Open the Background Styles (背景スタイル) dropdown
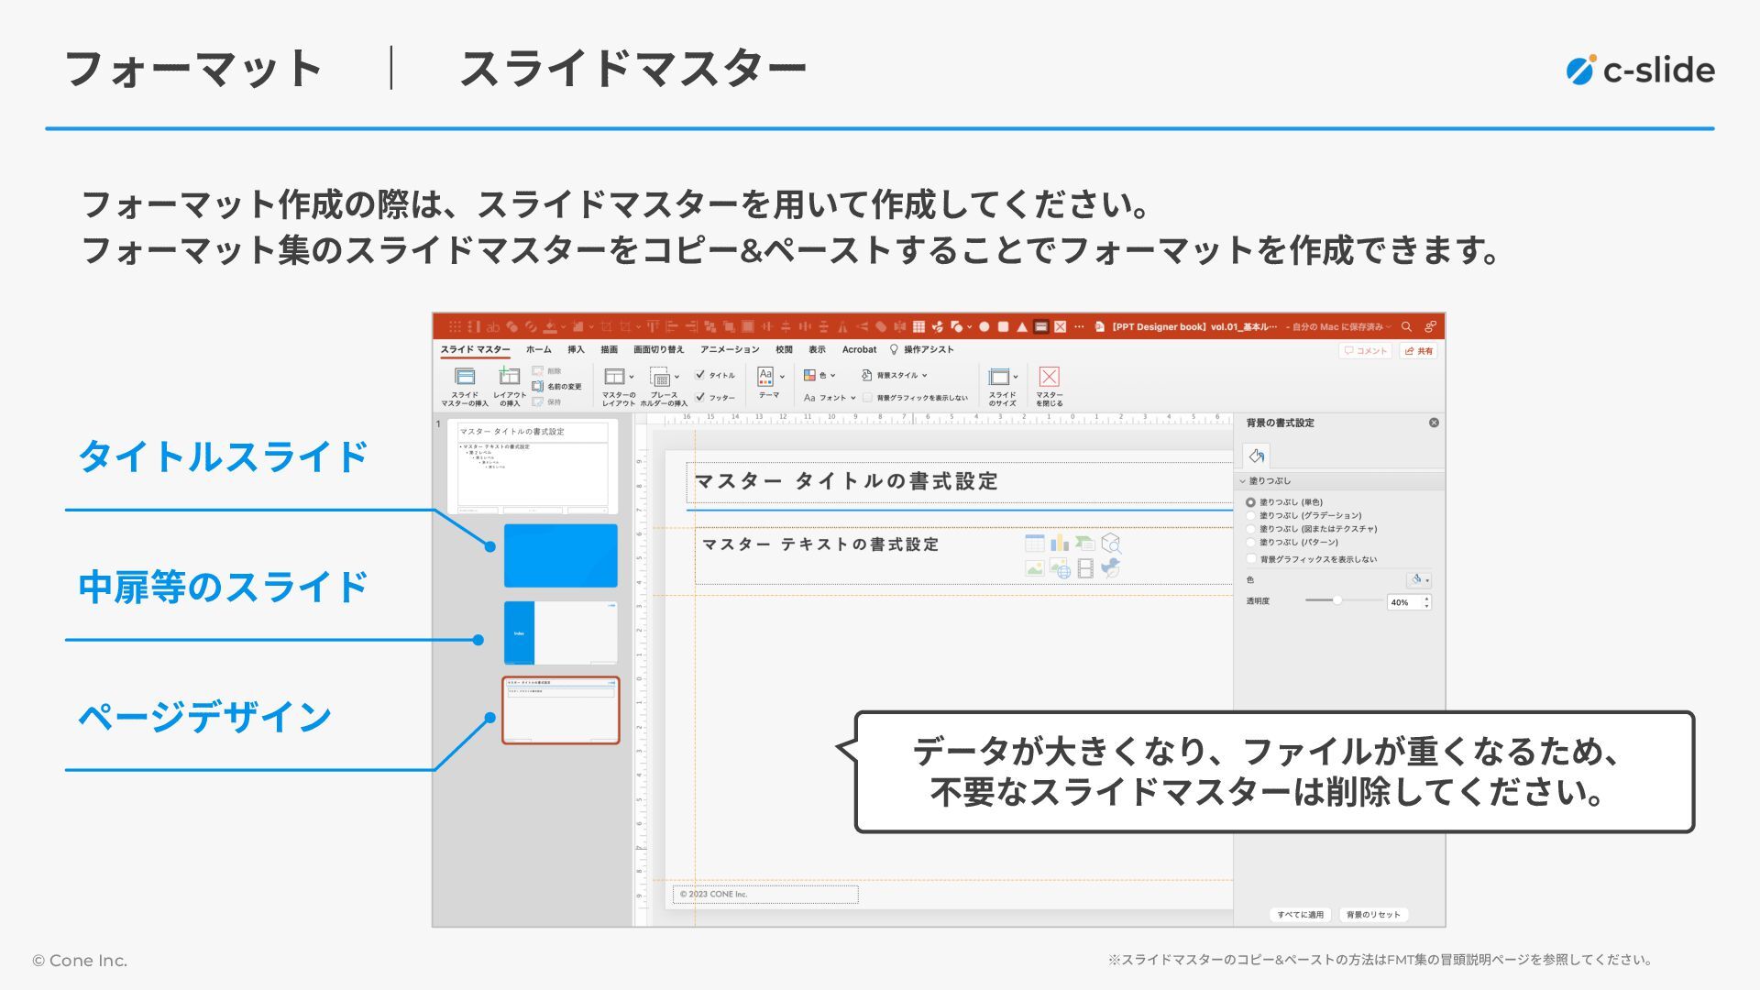 pyautogui.click(x=895, y=375)
